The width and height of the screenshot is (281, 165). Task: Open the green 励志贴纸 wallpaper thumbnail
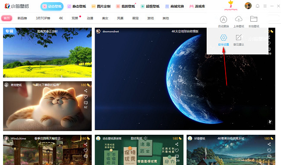pyautogui.click(x=139, y=150)
